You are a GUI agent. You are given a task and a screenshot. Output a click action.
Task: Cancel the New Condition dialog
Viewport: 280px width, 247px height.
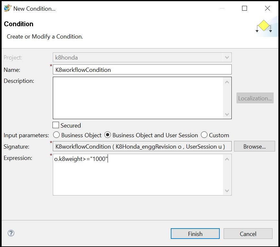point(248,234)
